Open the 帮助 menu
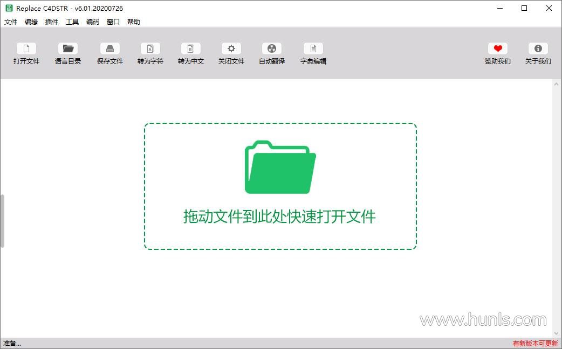The height and width of the screenshot is (349, 562). pyautogui.click(x=134, y=22)
